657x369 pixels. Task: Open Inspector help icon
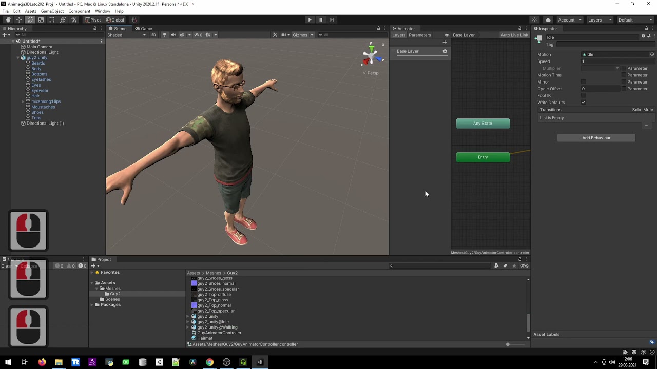click(x=643, y=36)
